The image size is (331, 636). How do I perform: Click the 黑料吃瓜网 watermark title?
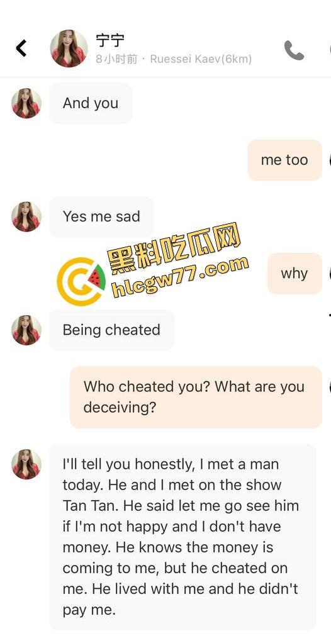pyautogui.click(x=174, y=245)
